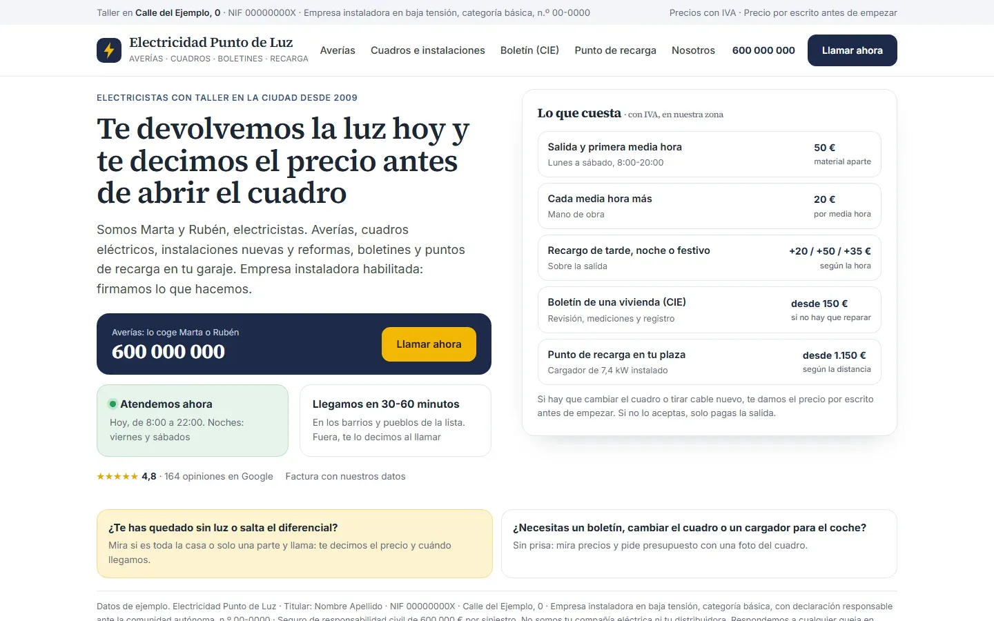Click the desde 1.150 € price value
The width and height of the screenshot is (994, 621).
click(834, 355)
